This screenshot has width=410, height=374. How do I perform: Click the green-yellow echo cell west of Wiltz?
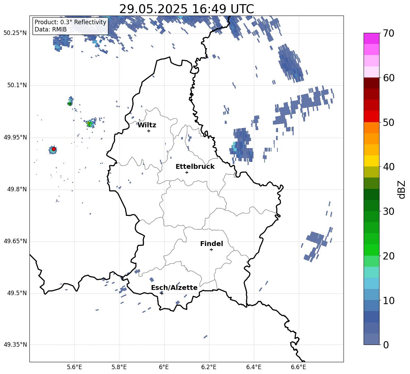click(x=90, y=123)
